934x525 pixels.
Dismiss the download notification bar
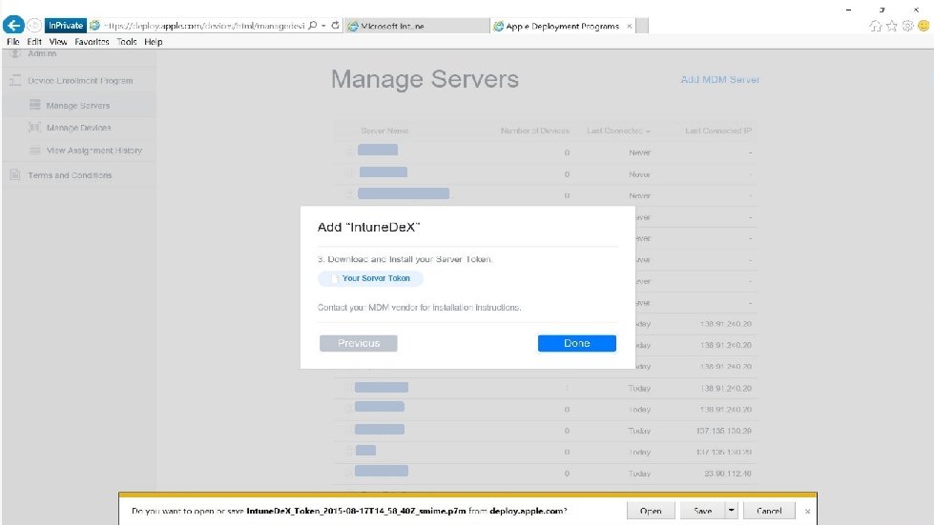tap(807, 512)
